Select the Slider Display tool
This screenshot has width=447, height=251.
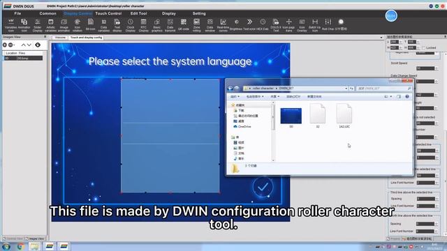pyautogui.click(x=37, y=25)
